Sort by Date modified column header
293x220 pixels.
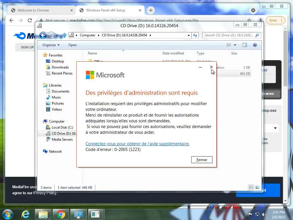[x=173, y=53]
